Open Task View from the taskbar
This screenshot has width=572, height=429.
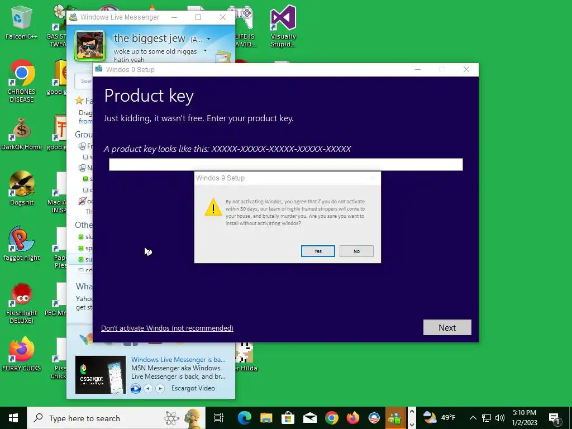[218, 418]
